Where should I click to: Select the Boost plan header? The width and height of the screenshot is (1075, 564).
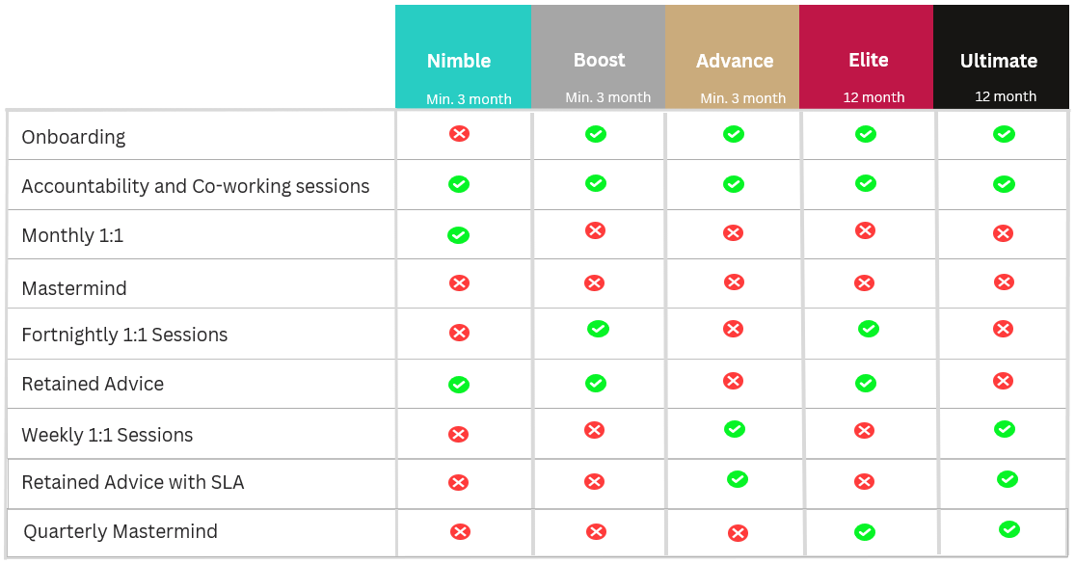tap(599, 60)
